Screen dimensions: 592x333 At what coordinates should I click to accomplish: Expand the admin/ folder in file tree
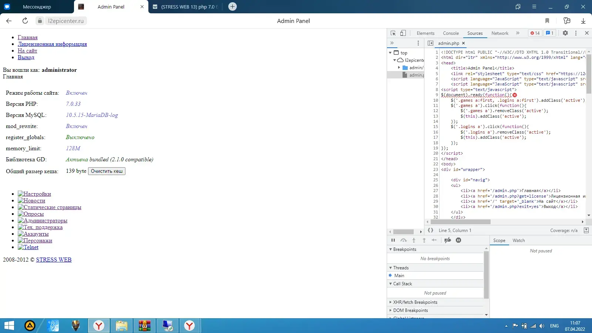pyautogui.click(x=399, y=68)
